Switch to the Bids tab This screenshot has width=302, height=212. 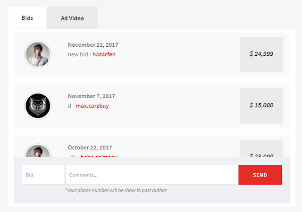click(27, 18)
